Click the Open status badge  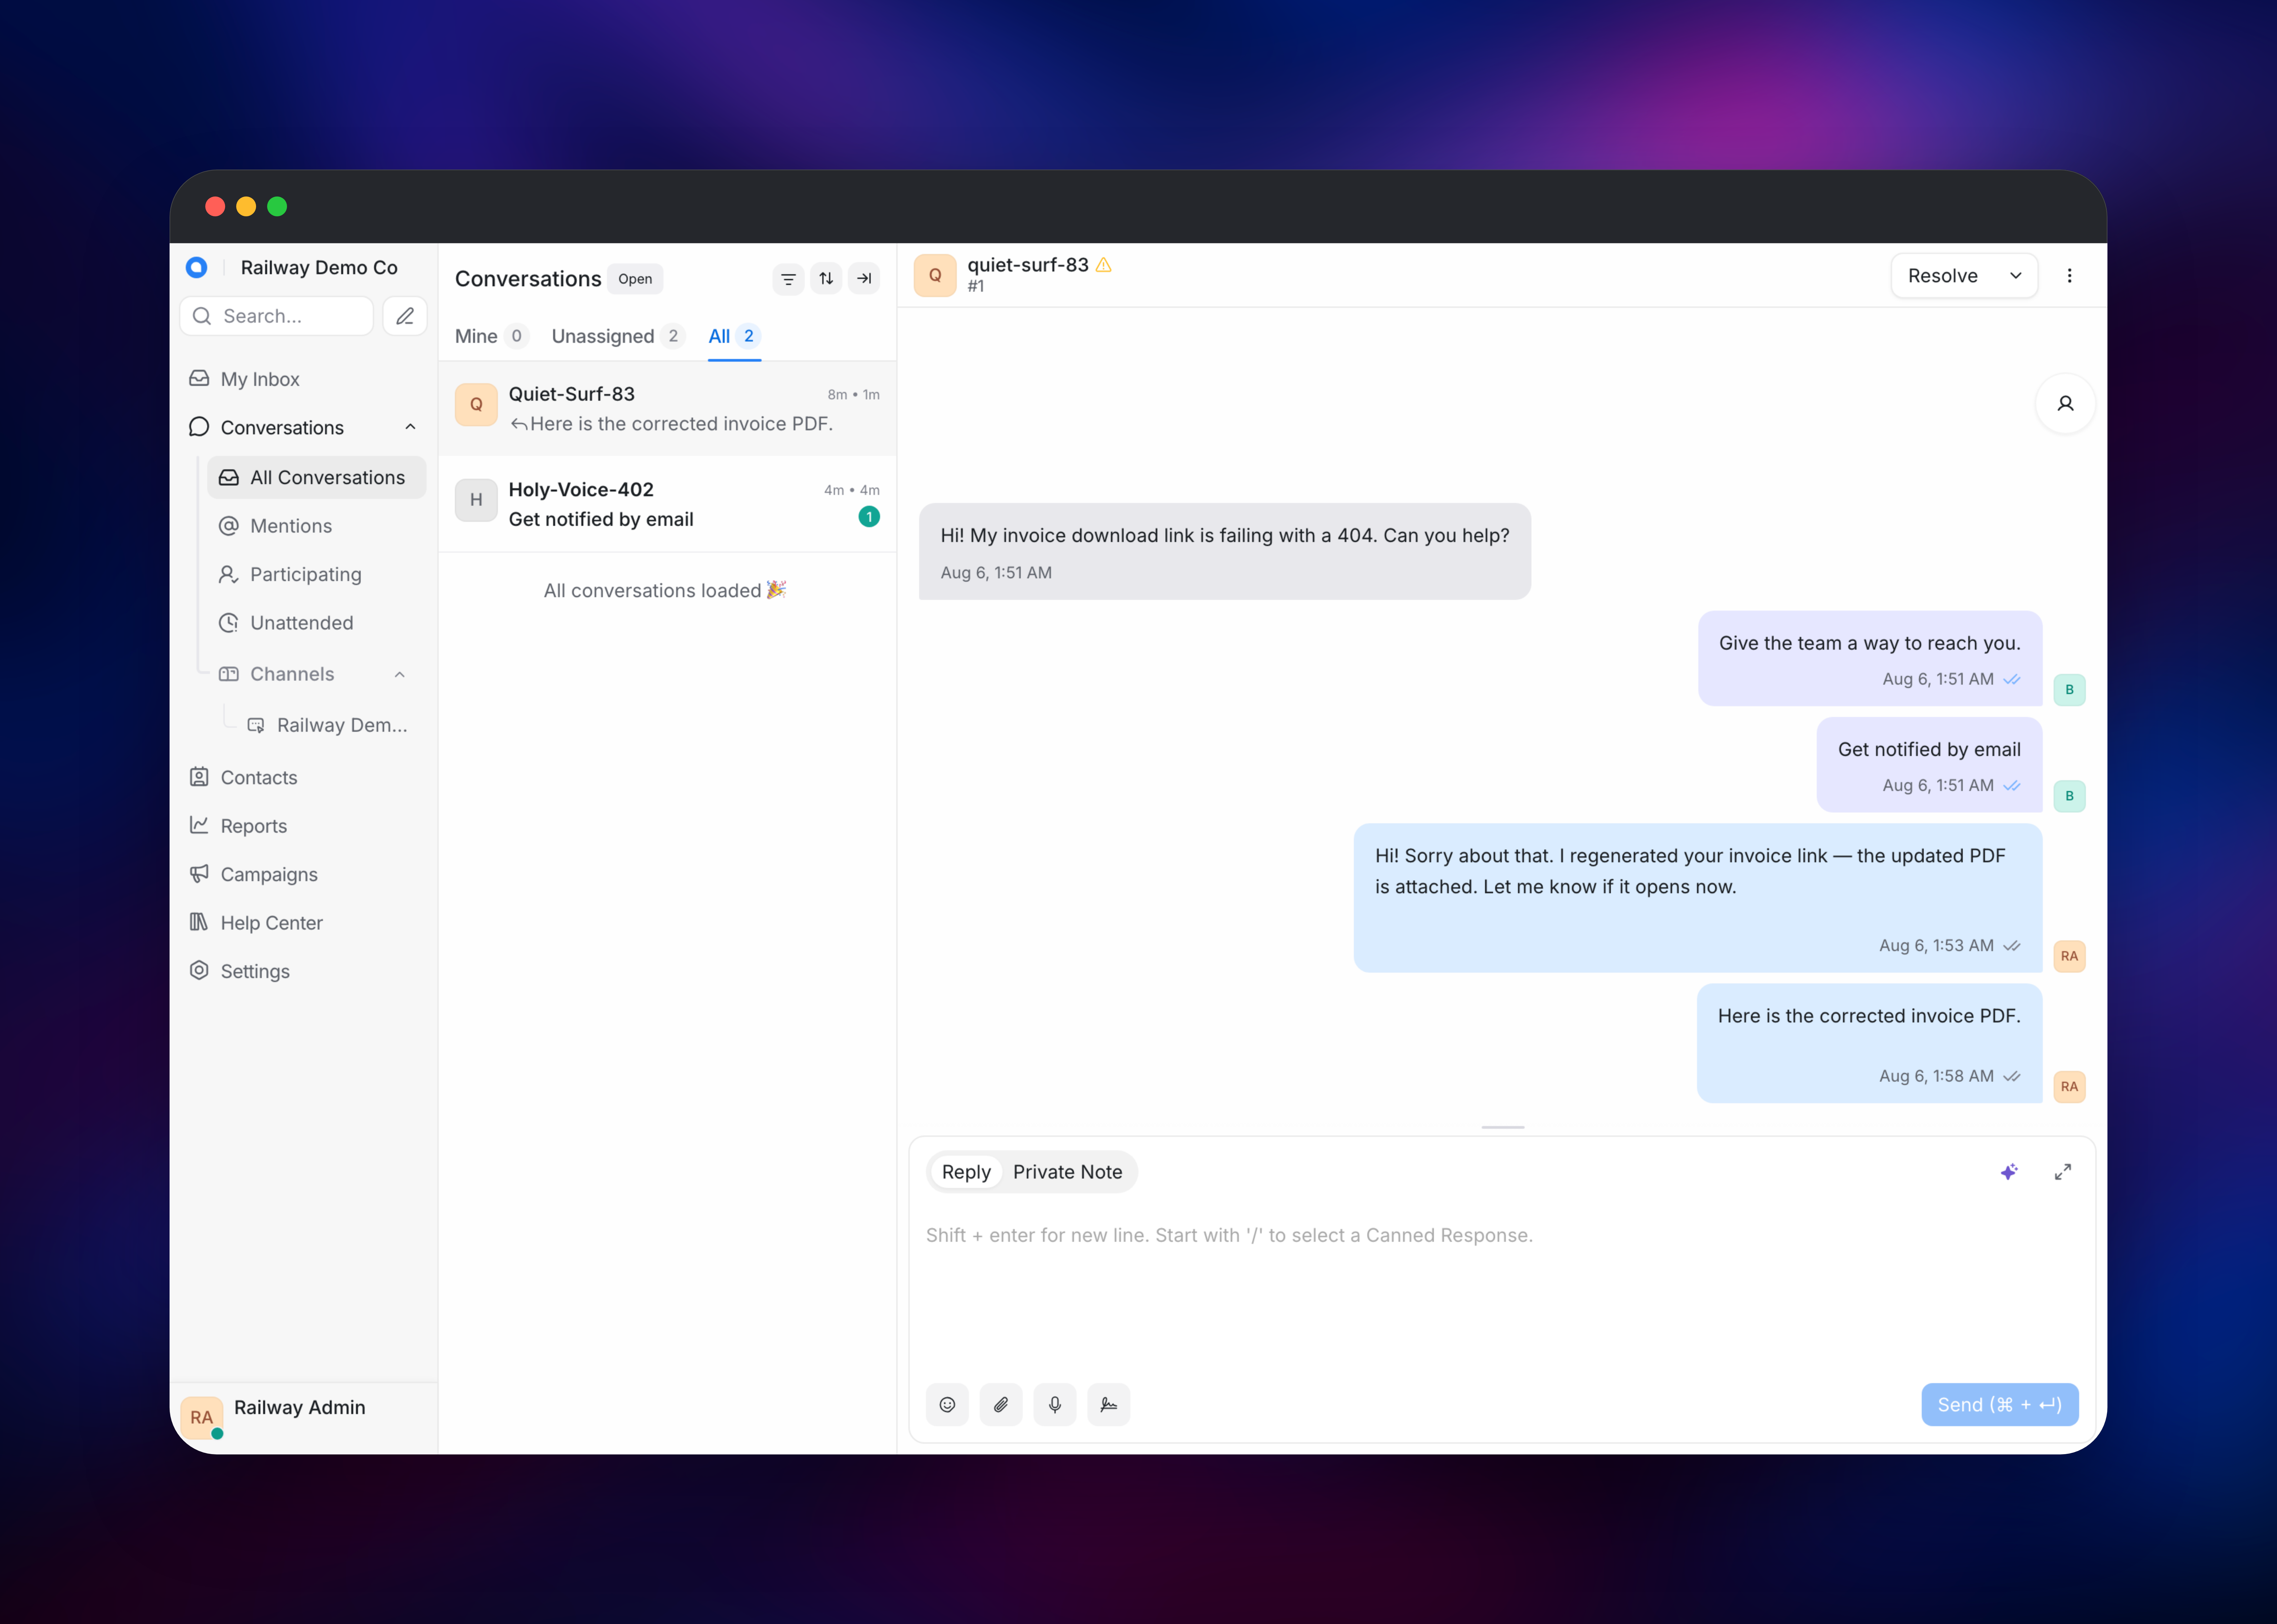pyautogui.click(x=635, y=279)
